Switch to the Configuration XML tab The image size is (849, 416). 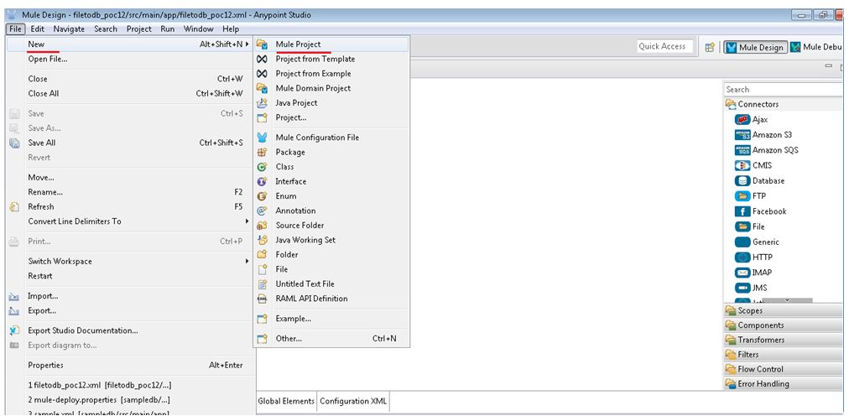point(353,402)
